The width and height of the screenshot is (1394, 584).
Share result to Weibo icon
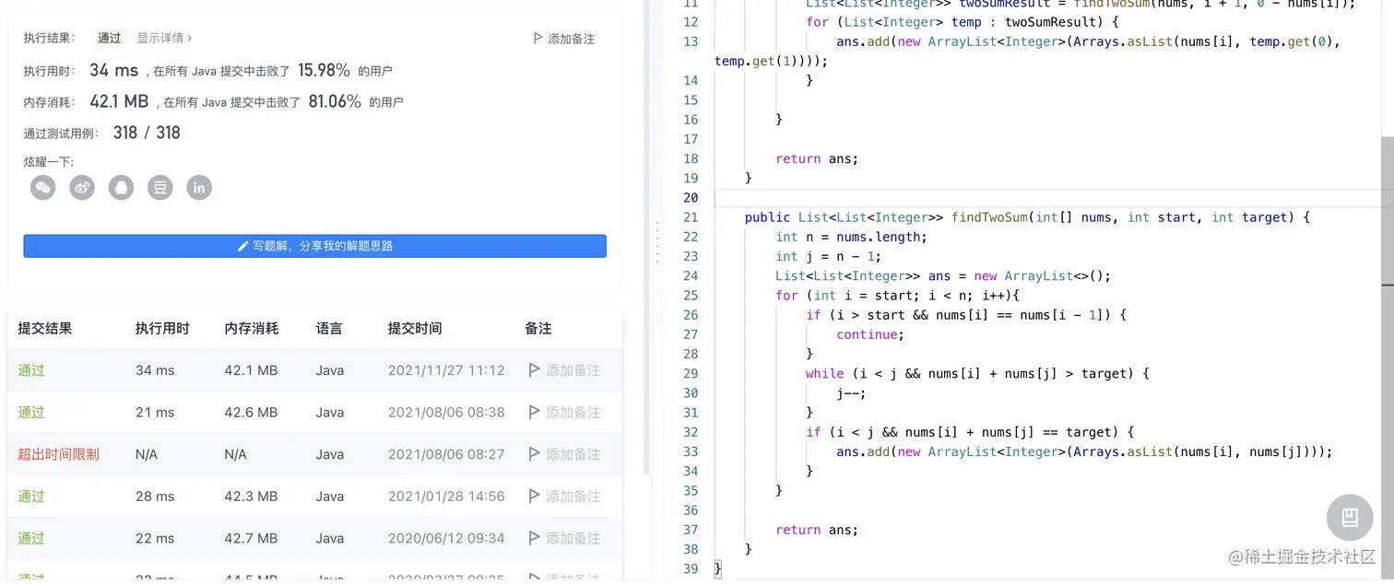[x=82, y=188]
